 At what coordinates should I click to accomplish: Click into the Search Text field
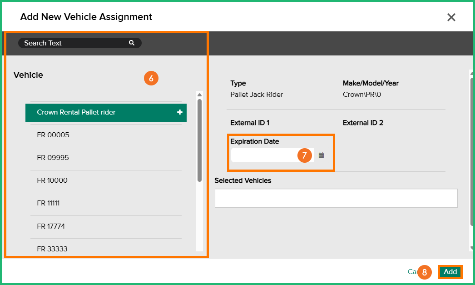pyautogui.click(x=79, y=43)
